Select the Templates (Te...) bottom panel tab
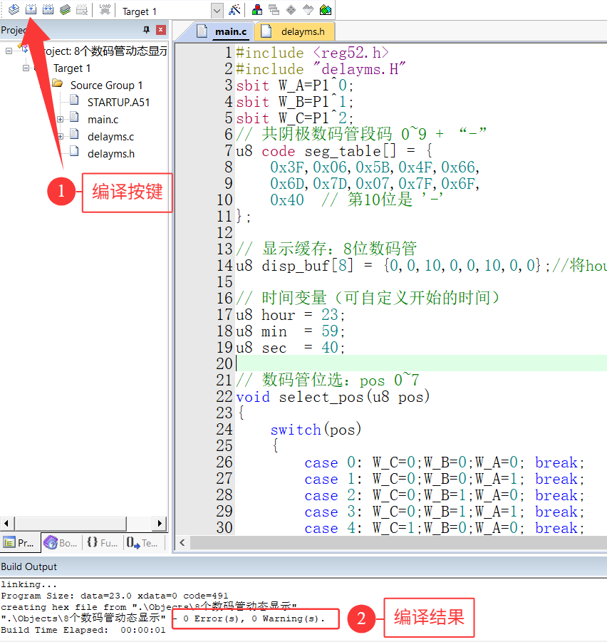 pos(143,543)
